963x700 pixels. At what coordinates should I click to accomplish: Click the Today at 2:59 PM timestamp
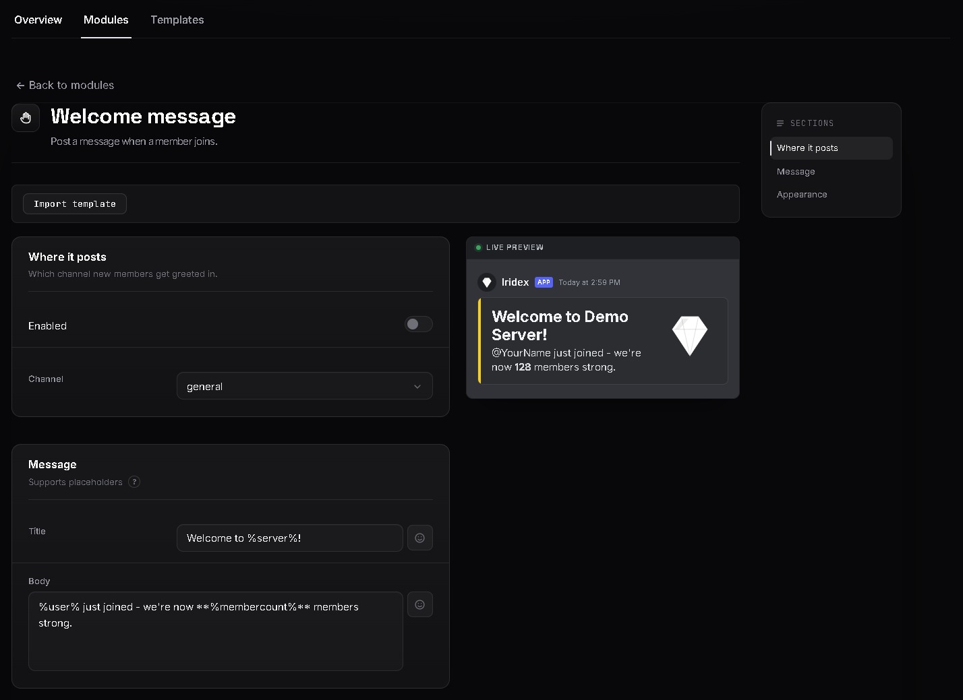pyautogui.click(x=589, y=282)
